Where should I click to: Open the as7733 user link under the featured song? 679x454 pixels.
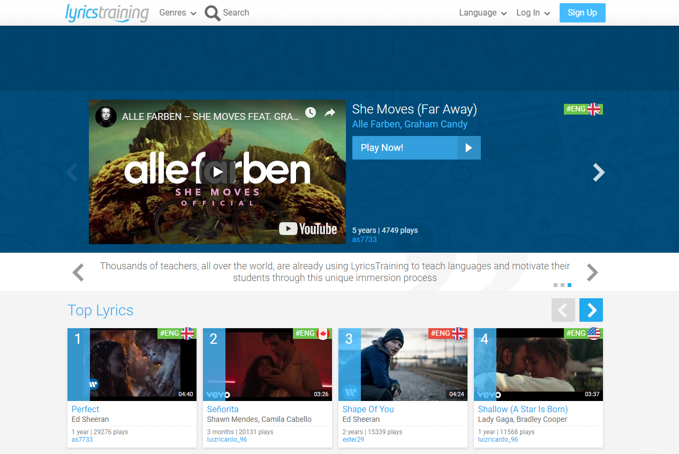point(365,239)
